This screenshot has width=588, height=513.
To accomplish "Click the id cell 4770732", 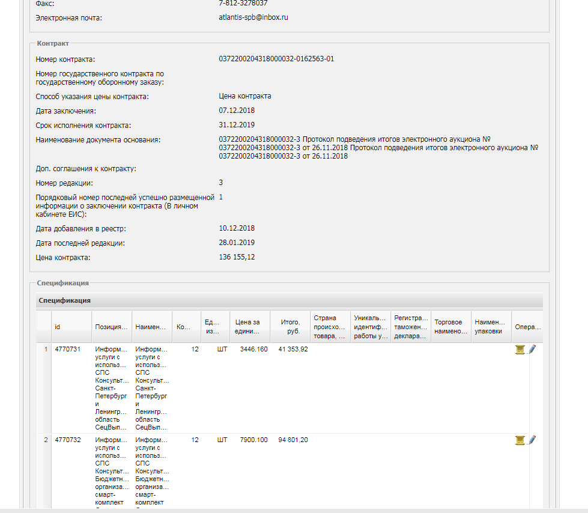I will click(68, 440).
